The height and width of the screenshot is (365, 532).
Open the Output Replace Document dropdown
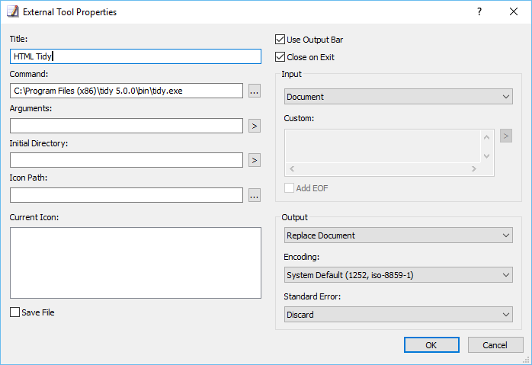pyautogui.click(x=399, y=235)
